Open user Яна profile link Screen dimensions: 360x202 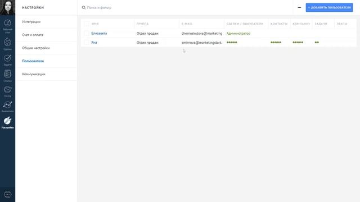pos(94,43)
